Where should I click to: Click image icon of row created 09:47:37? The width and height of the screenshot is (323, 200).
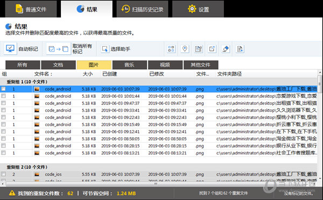point(37,103)
